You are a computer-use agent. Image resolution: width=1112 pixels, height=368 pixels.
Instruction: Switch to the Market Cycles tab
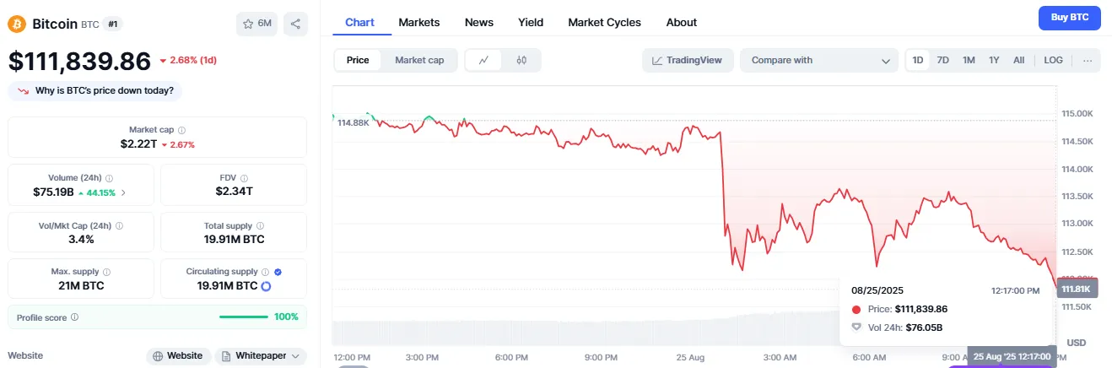(x=604, y=22)
